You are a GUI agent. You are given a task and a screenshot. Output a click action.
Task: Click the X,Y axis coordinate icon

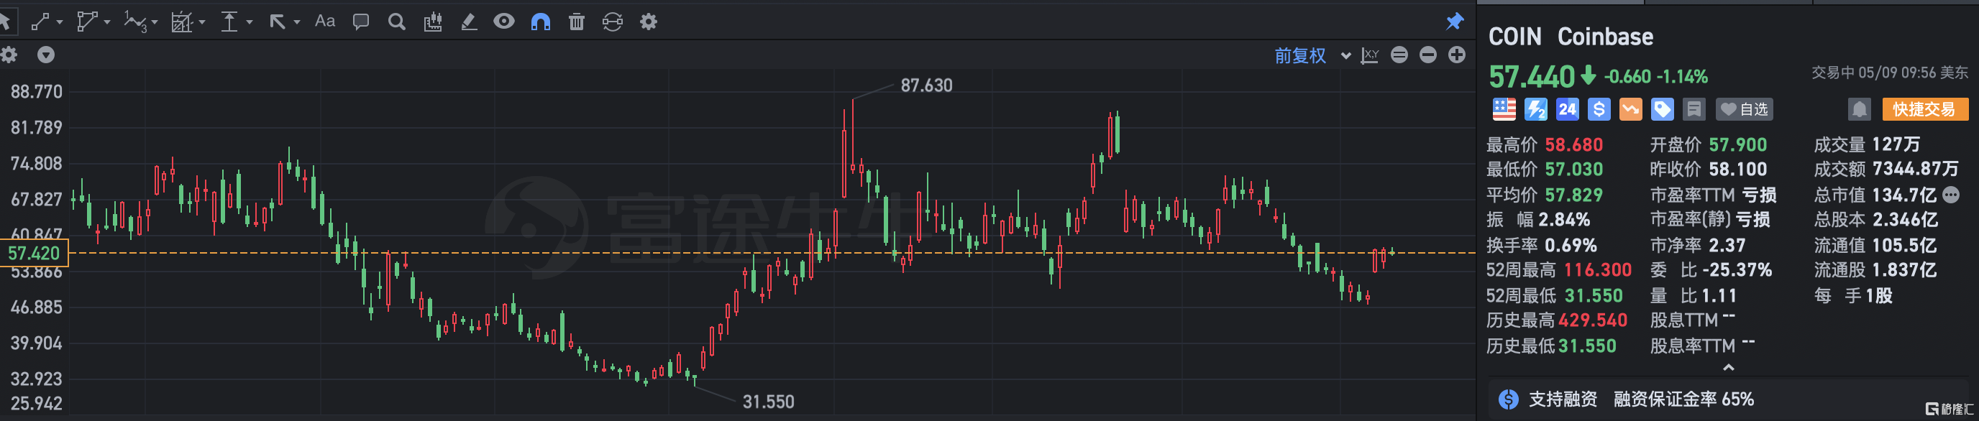(1370, 55)
